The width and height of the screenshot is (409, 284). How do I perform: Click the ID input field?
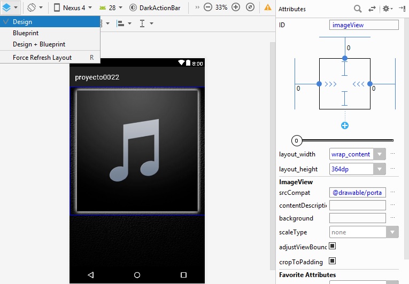pos(364,25)
